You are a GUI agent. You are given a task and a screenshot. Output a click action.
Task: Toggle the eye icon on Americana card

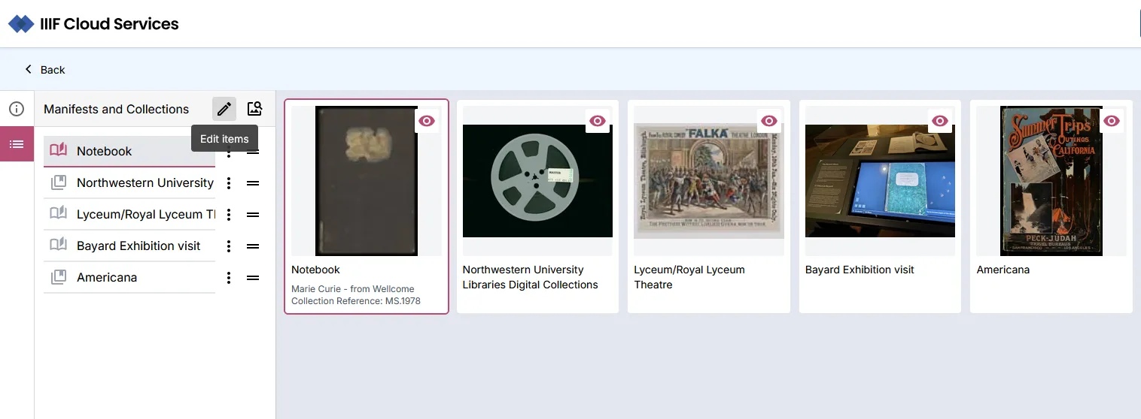[x=1112, y=121]
